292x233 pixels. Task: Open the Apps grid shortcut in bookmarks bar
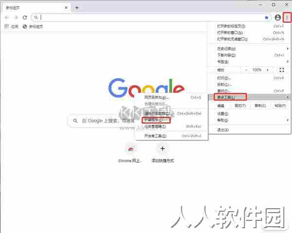pyautogui.click(x=11, y=27)
